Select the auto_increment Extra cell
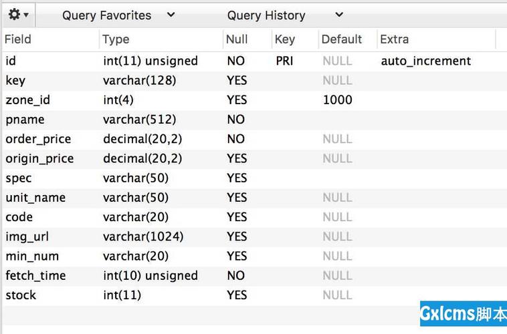507x334 pixels. (426, 61)
